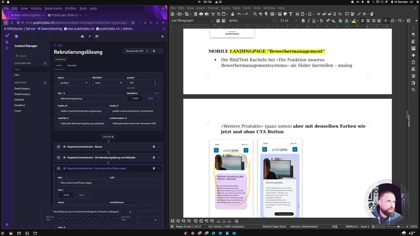420x236 pixels.
Task: Open DetailCompany single type
Action: coord(22,94)
